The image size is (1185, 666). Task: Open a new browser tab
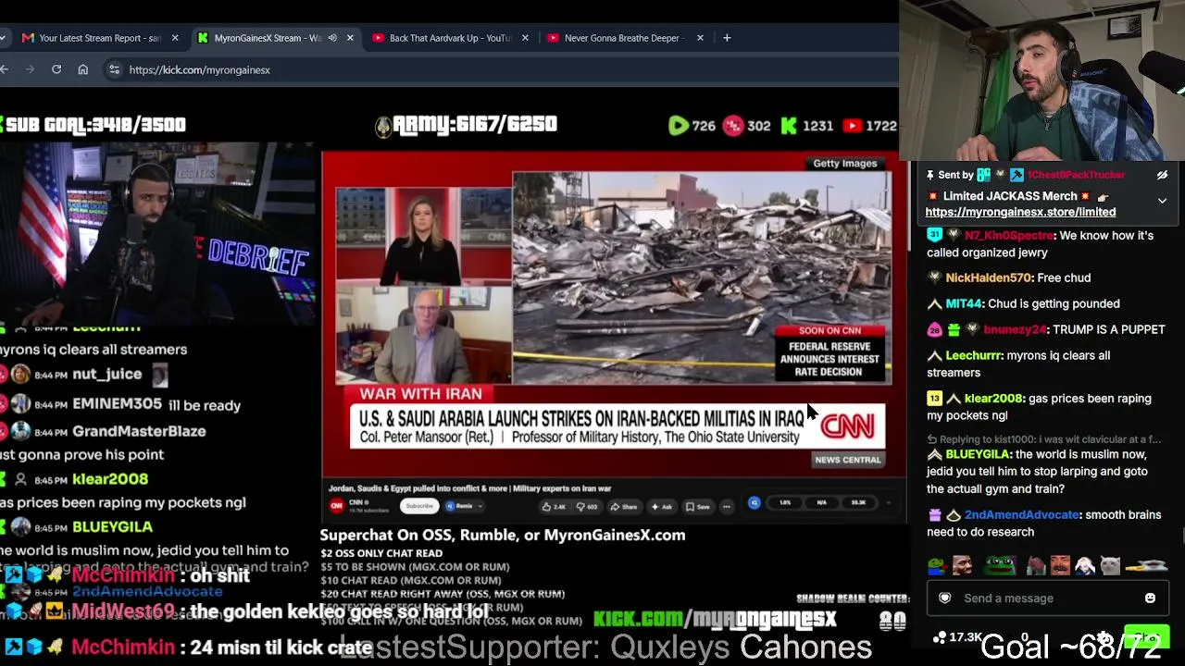point(727,38)
